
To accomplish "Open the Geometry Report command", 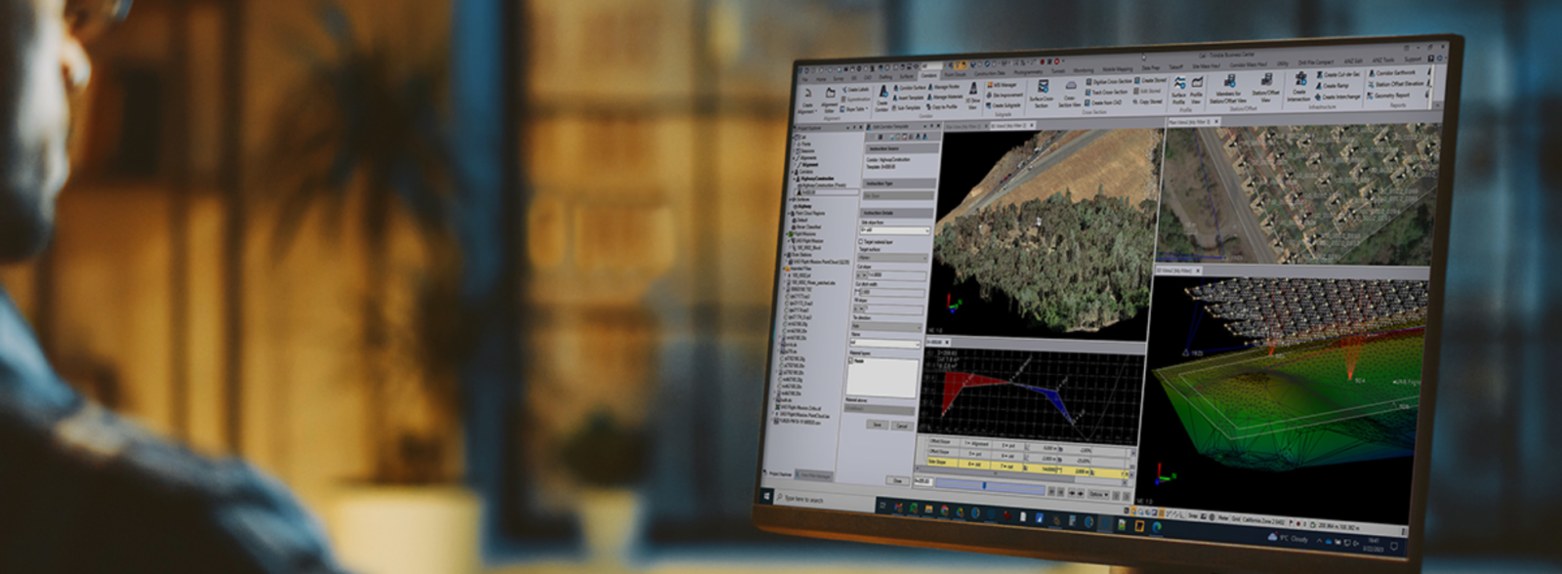I will coord(1387,95).
